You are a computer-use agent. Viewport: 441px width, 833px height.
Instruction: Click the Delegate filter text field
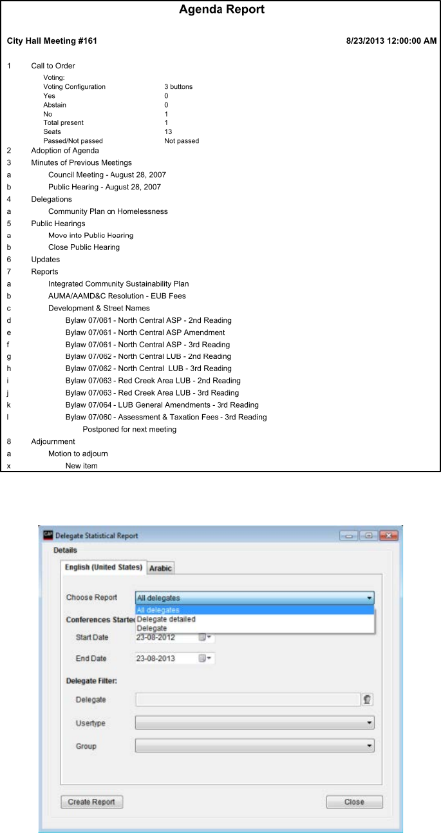click(247, 700)
